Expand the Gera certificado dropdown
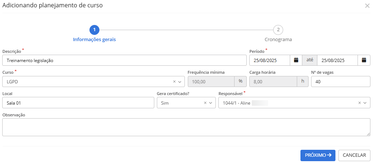This screenshot has height=163, width=373. 211,103
